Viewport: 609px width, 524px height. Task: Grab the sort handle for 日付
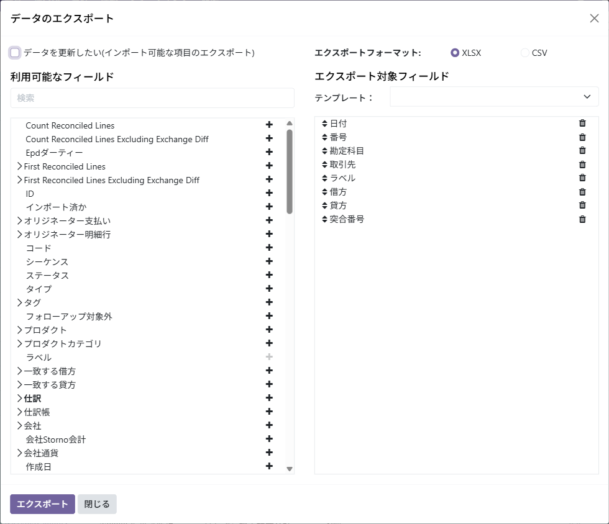pos(324,124)
